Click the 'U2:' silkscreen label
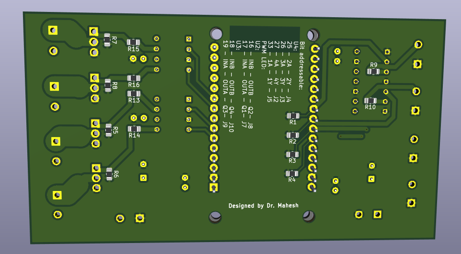This screenshot has width=461, height=254. [x=258, y=45]
